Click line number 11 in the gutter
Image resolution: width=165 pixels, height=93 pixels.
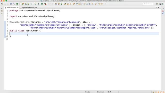coord(7,39)
